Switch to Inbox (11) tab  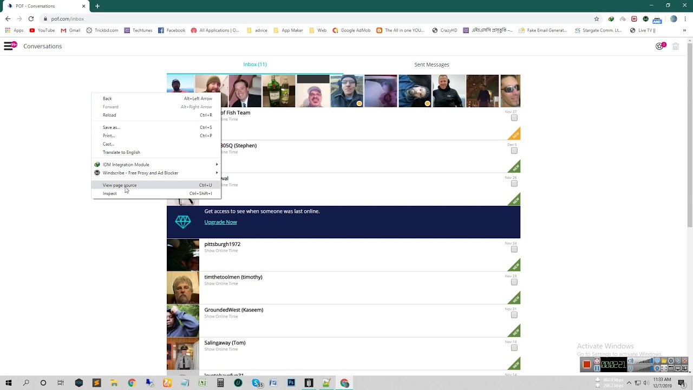tap(255, 64)
